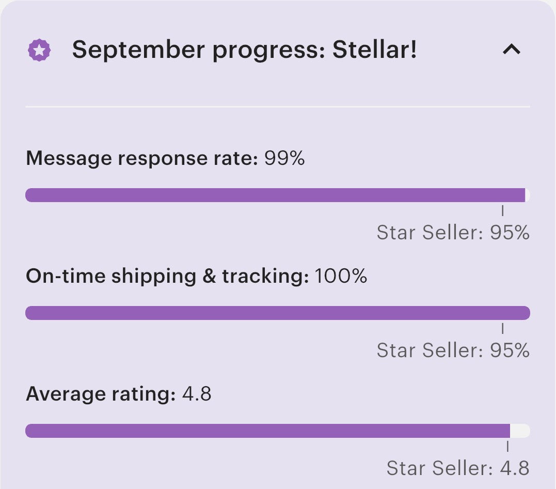The height and width of the screenshot is (489, 556).
Task: Click the on-time shipping progress bar
Action: click(278, 313)
